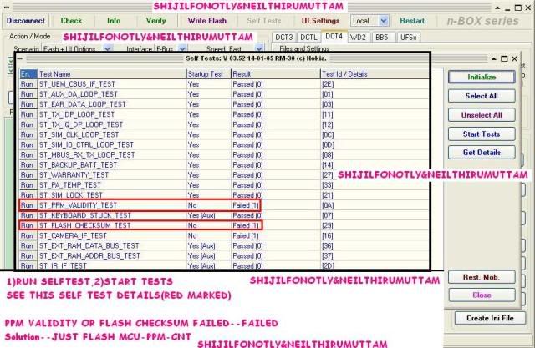The width and height of the screenshot is (535, 348).
Task: Select the DCT3 tab
Action: (x=285, y=38)
